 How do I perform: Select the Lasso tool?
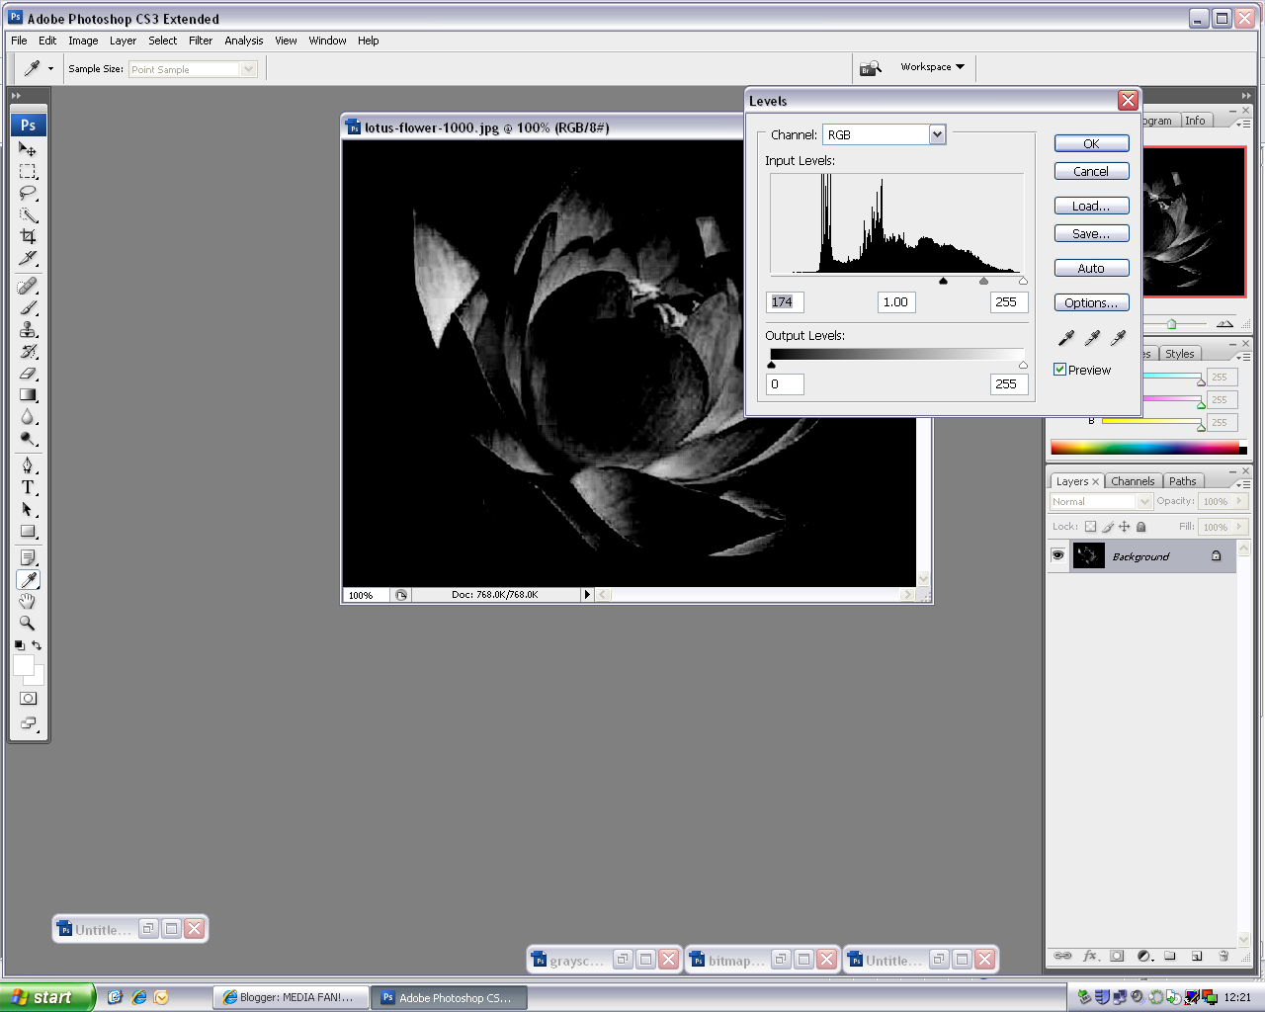tap(28, 194)
